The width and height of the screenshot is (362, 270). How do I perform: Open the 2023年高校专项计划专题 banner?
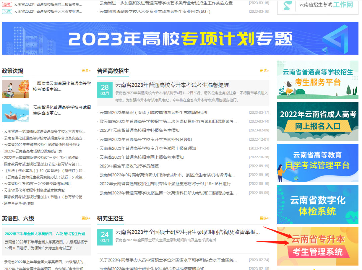click(x=180, y=38)
